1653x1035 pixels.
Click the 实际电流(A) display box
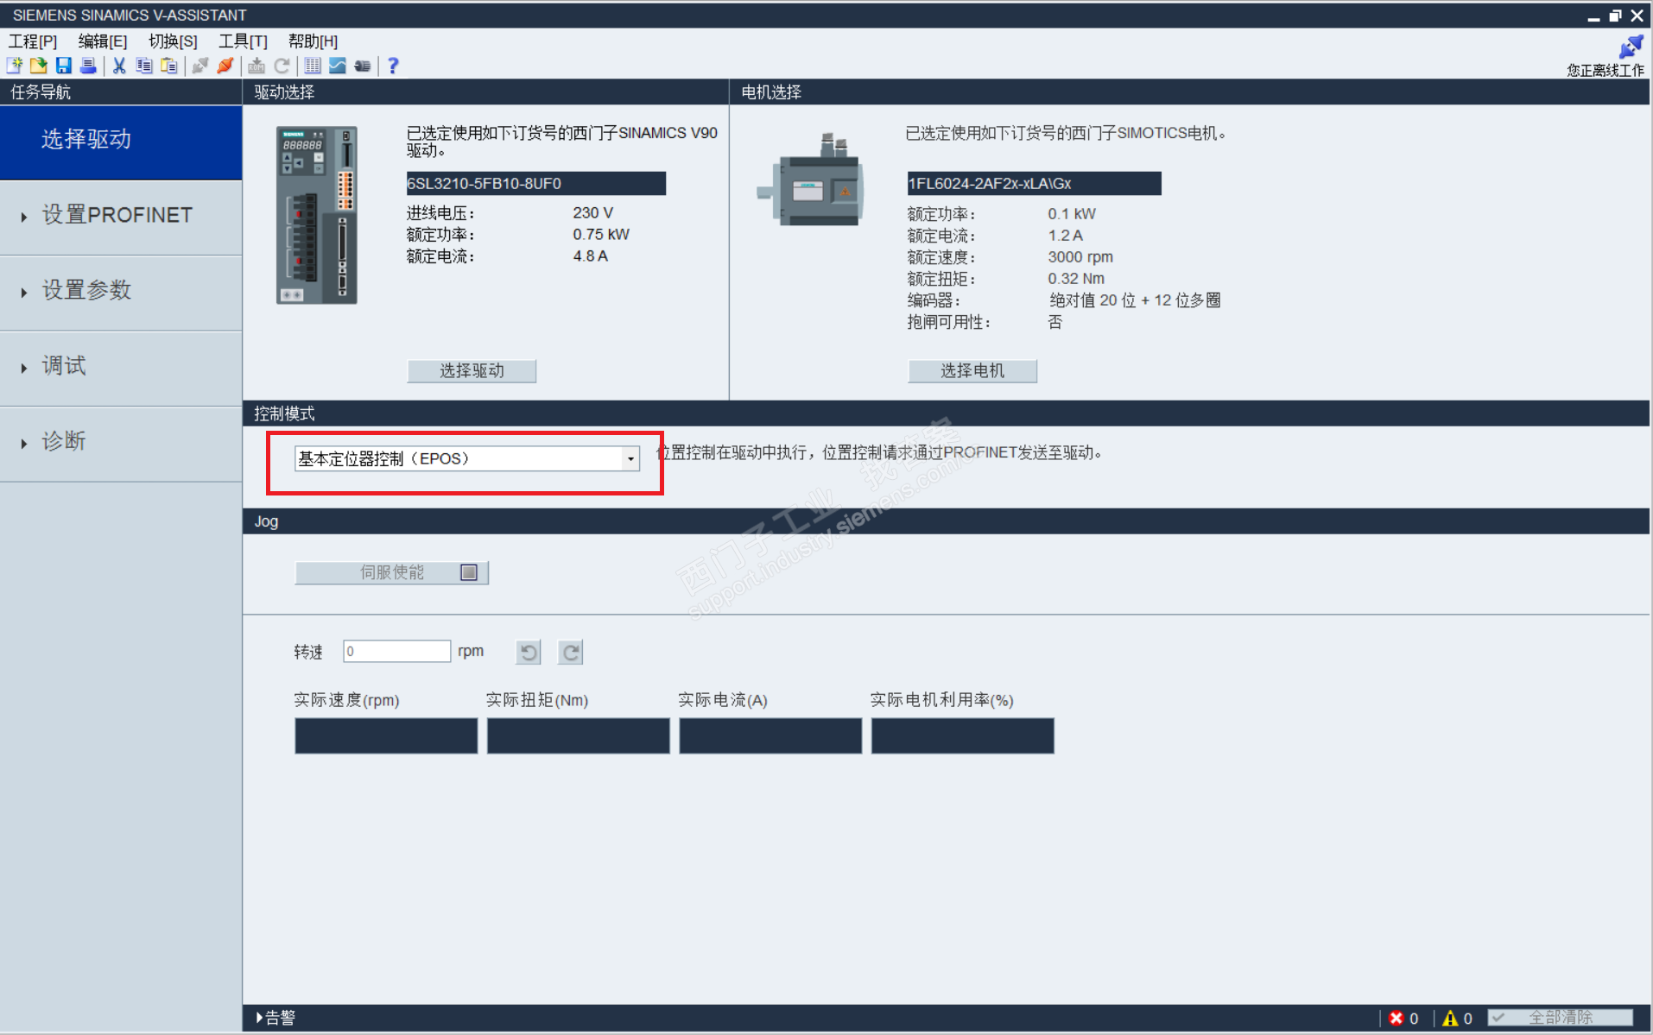(x=770, y=735)
